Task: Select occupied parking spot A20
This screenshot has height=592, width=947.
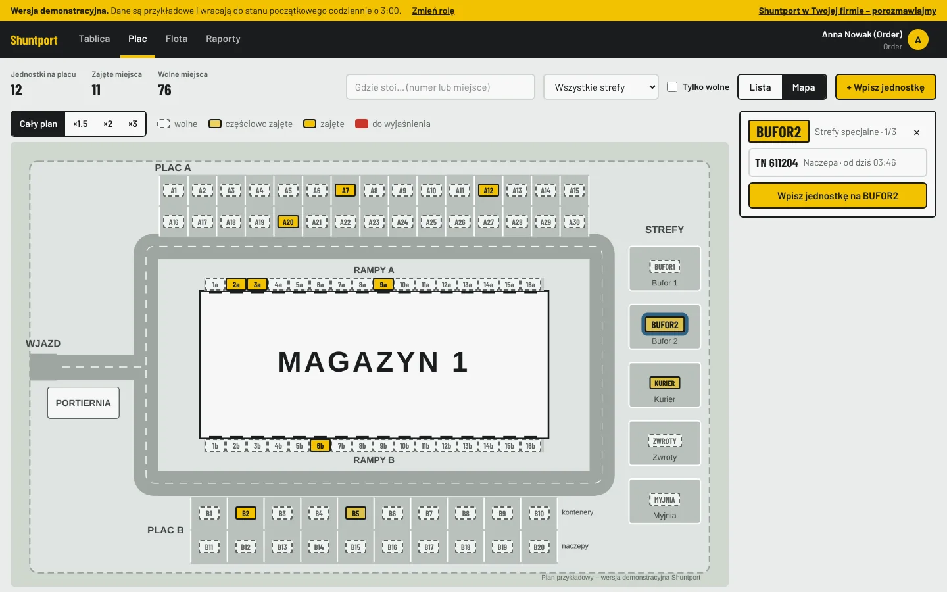Action: [288, 222]
